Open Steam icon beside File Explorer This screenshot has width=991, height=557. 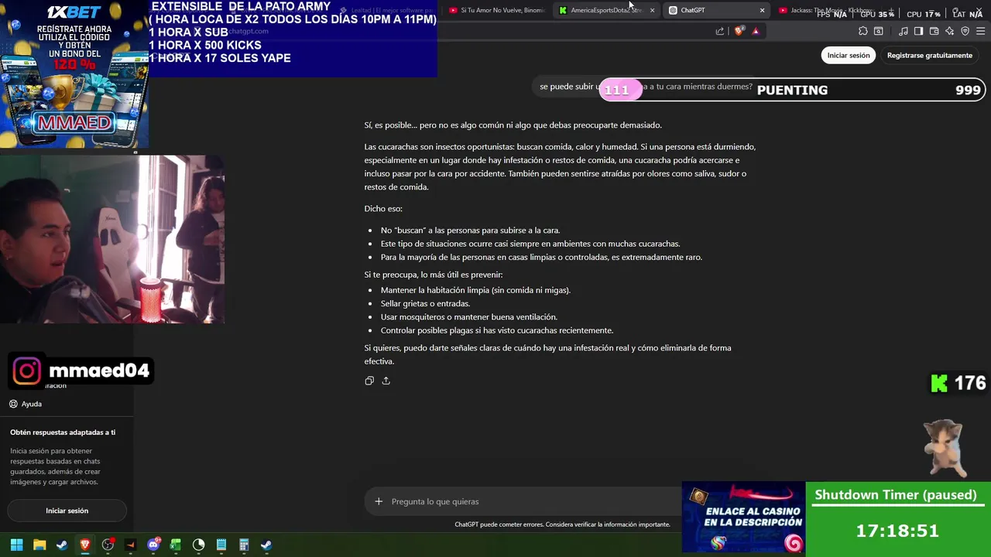click(62, 545)
